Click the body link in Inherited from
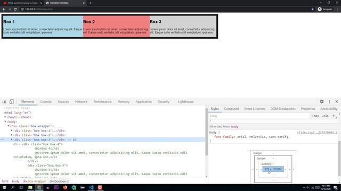 234,126
